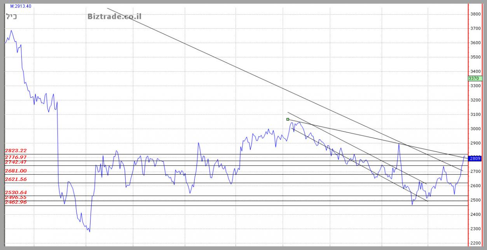Image resolution: width=487 pixels, height=250 pixels.
Task: Click the green trendline anchor handle
Action: click(x=288, y=119)
